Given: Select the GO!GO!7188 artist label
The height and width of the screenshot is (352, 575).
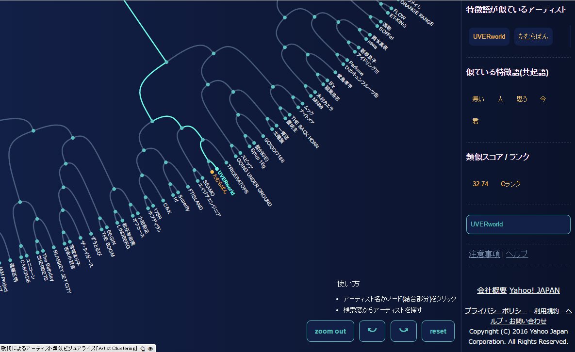Looking at the screenshot, I should [274, 149].
